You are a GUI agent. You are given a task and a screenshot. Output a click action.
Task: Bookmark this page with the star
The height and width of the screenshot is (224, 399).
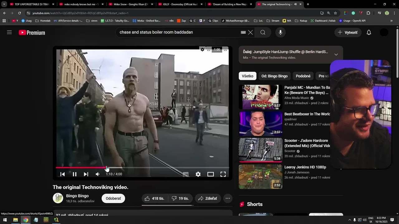335,13
